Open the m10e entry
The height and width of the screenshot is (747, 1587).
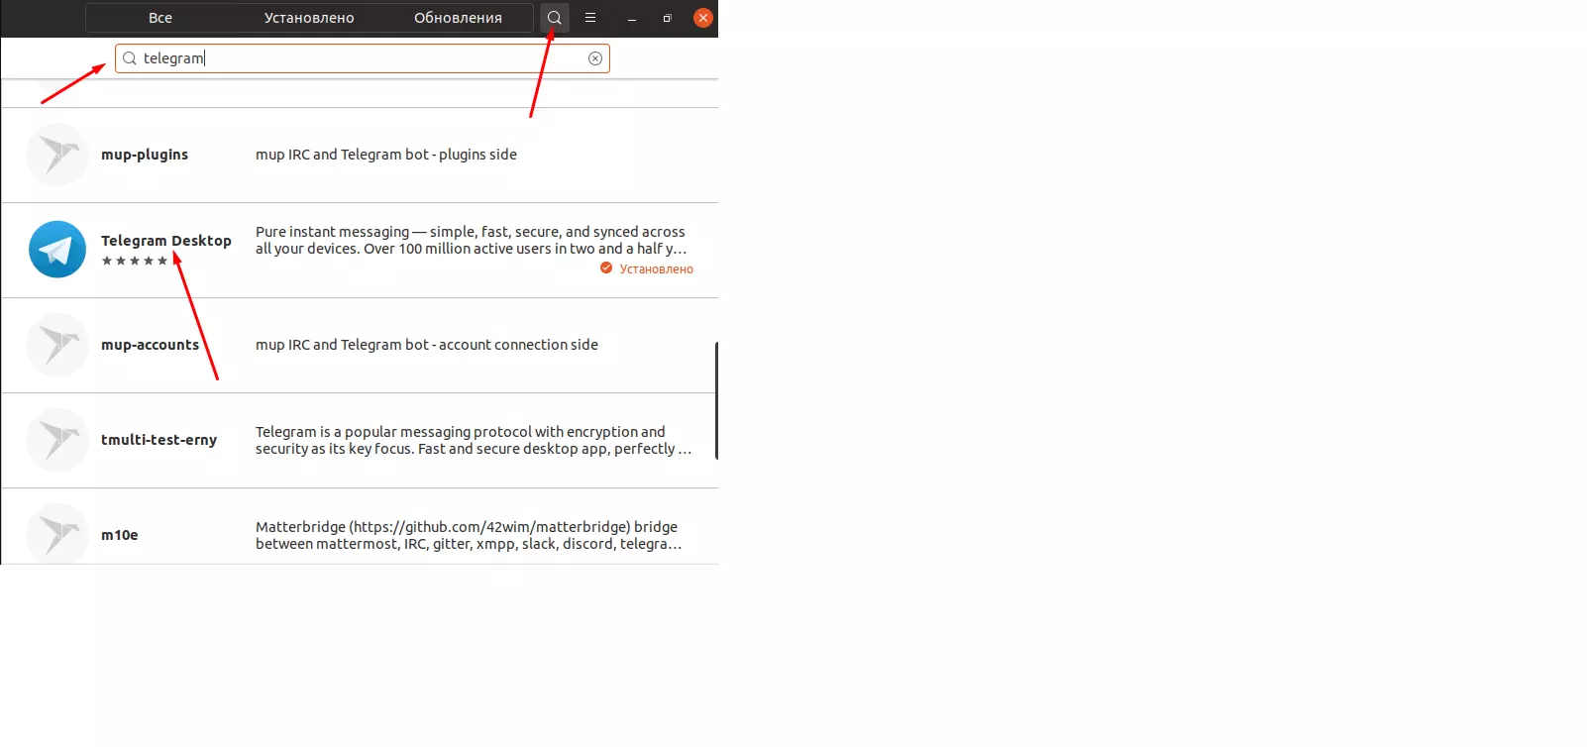(x=359, y=527)
